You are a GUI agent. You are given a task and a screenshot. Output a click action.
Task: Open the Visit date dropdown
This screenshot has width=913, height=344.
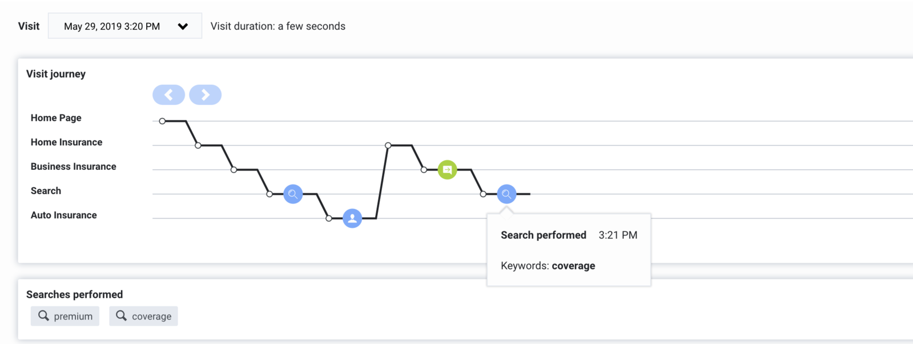[x=125, y=26]
